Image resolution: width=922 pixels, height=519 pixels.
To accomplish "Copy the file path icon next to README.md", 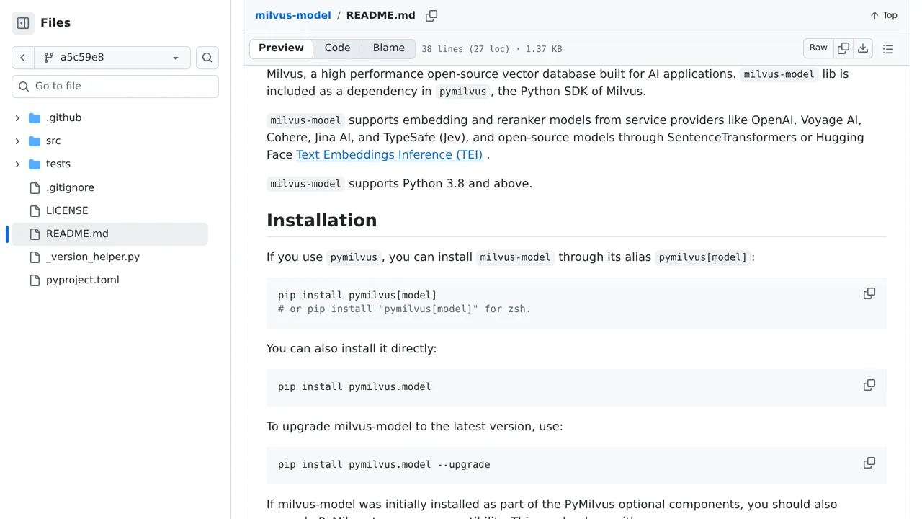I will click(431, 15).
